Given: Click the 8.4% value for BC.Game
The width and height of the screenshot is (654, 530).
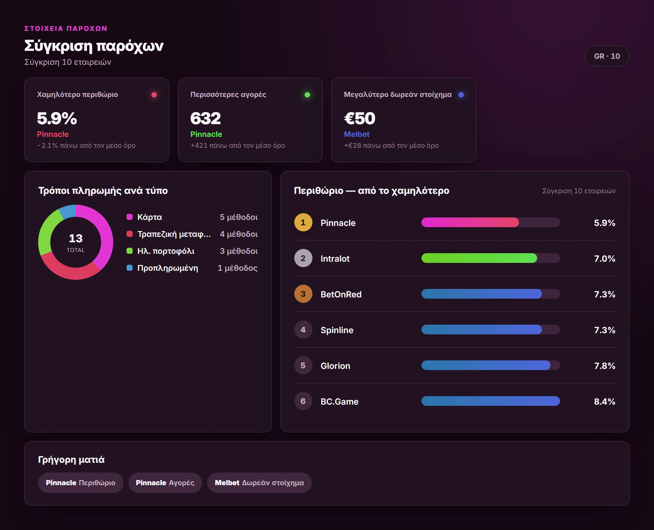Looking at the screenshot, I should coord(605,402).
